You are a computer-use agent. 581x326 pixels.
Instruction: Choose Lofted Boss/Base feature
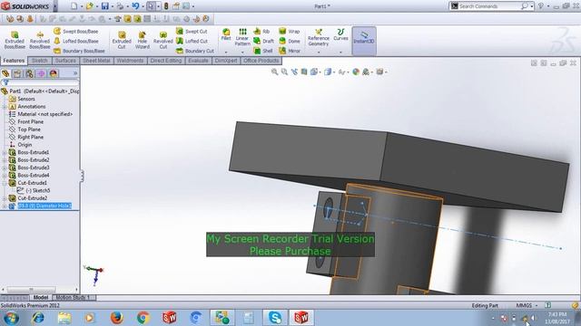pyautogui.click(x=76, y=41)
